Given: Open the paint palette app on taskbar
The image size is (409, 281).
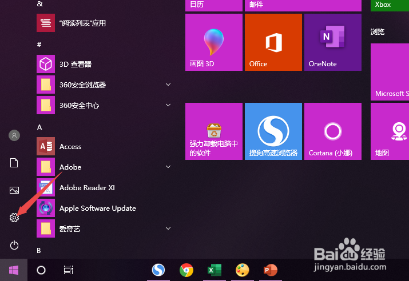Looking at the screenshot, I should tap(243, 270).
